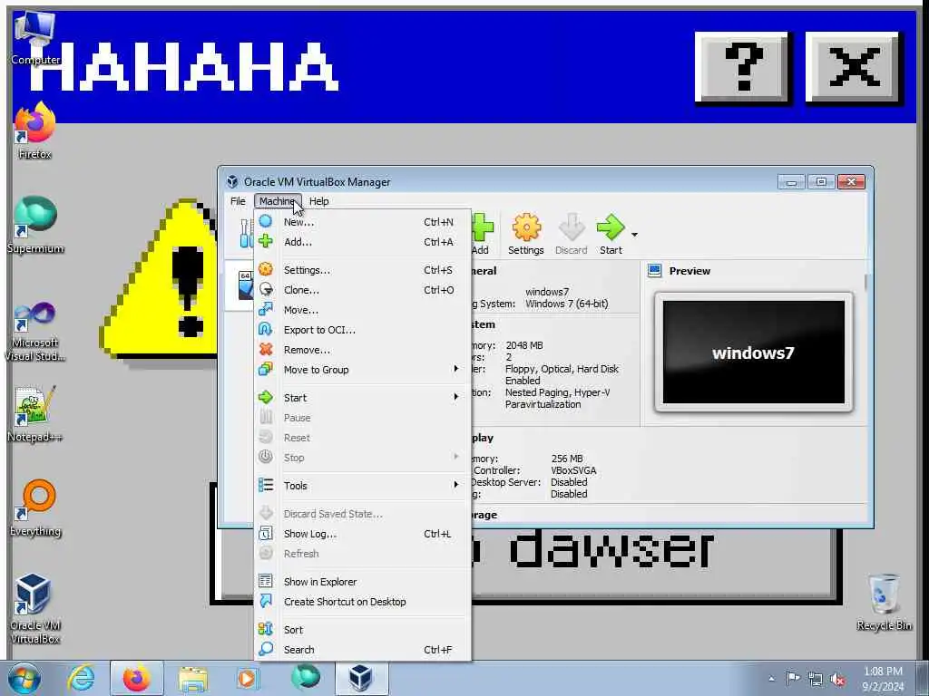Image resolution: width=929 pixels, height=696 pixels.
Task: Switch to Firefox taskbar button
Action: (137, 678)
